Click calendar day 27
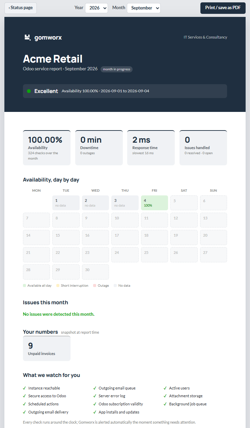The height and width of the screenshot is (428, 250). click(214, 255)
